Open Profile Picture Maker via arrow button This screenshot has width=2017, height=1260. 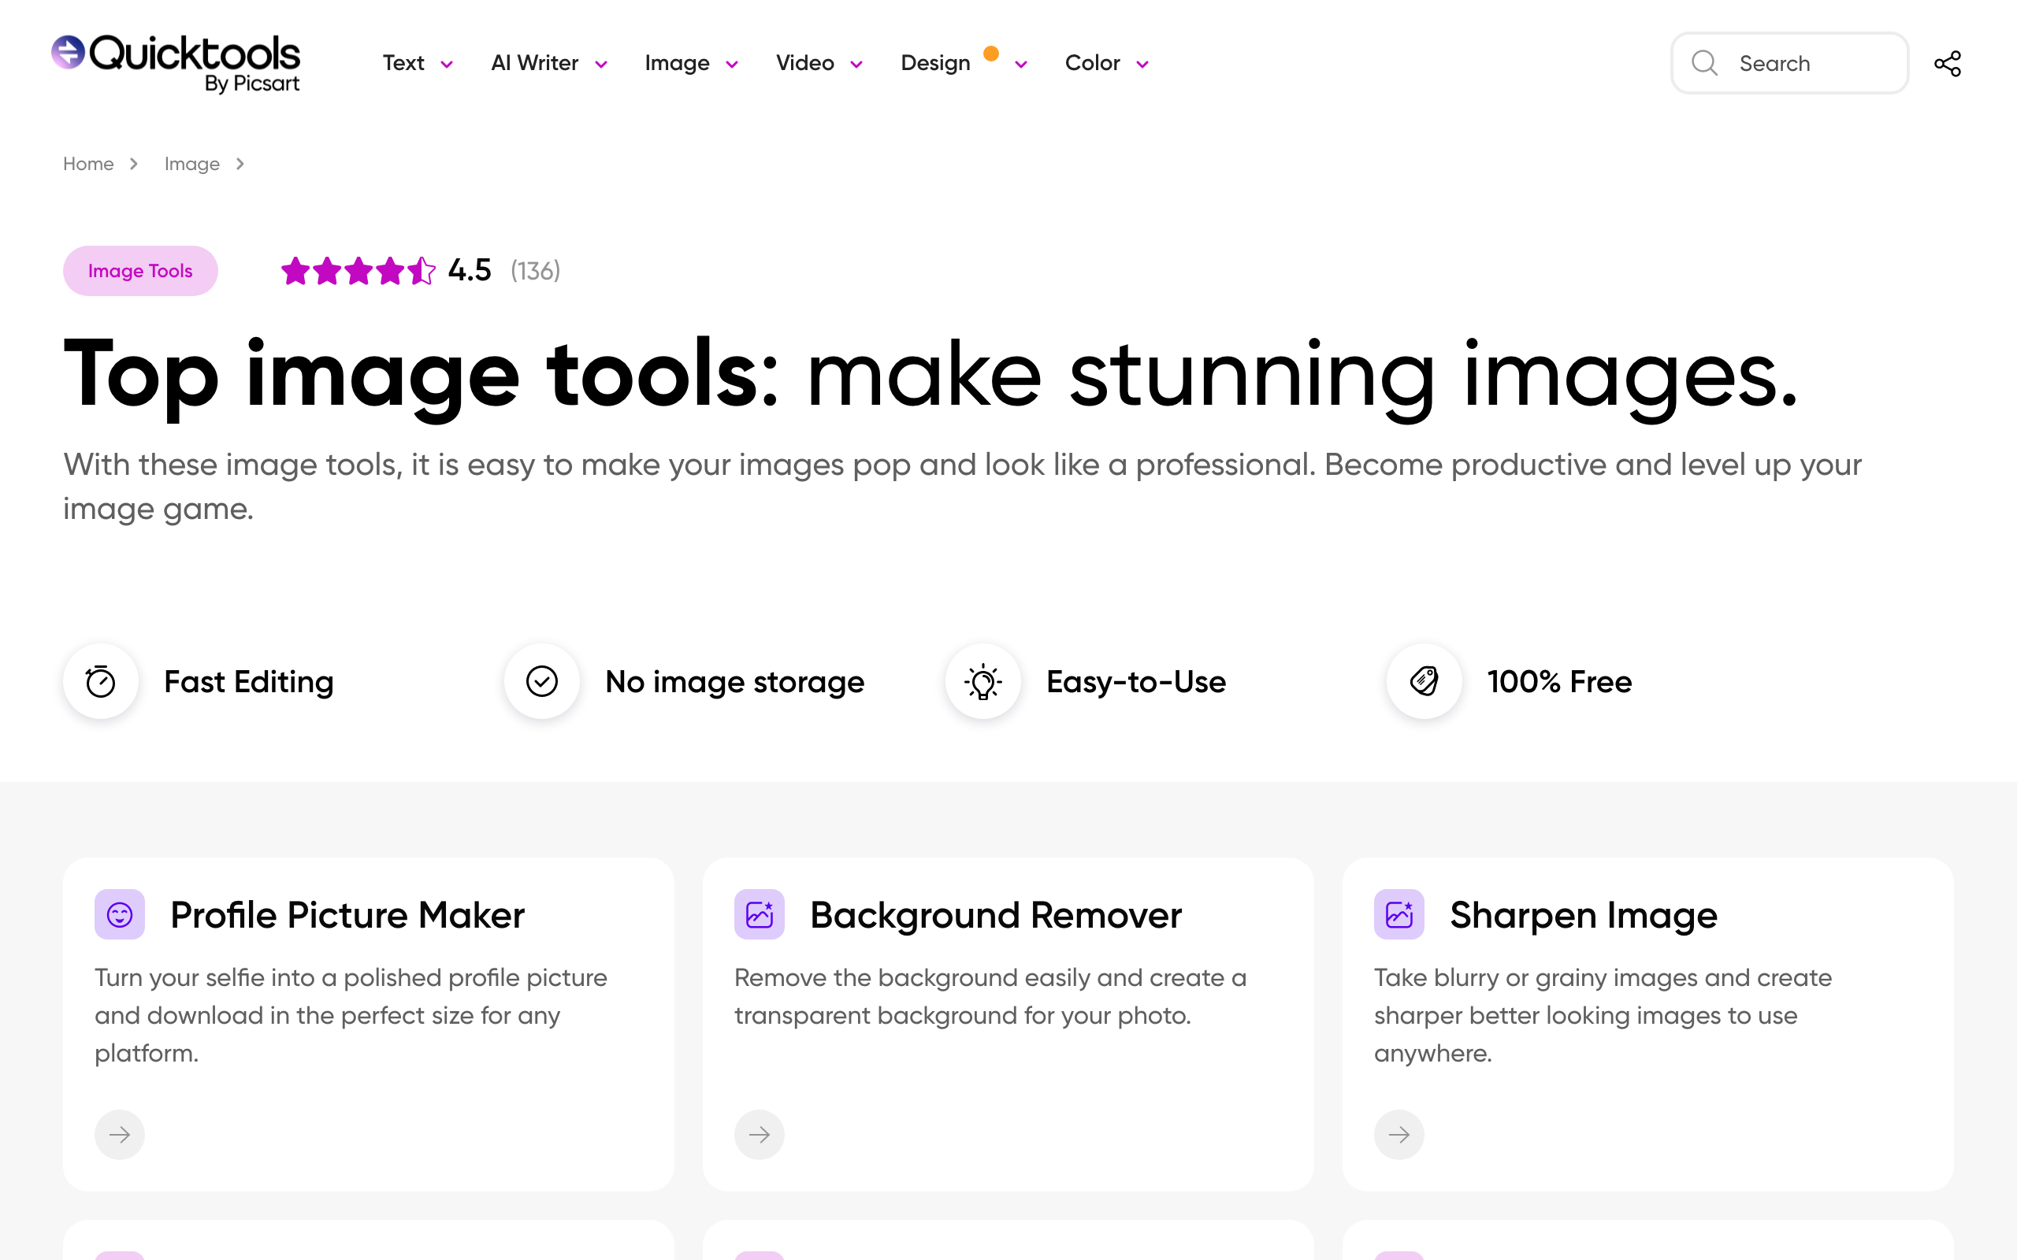point(119,1134)
